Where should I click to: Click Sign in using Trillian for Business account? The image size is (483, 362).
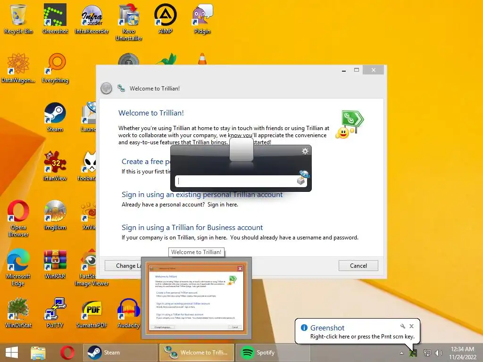point(192,228)
